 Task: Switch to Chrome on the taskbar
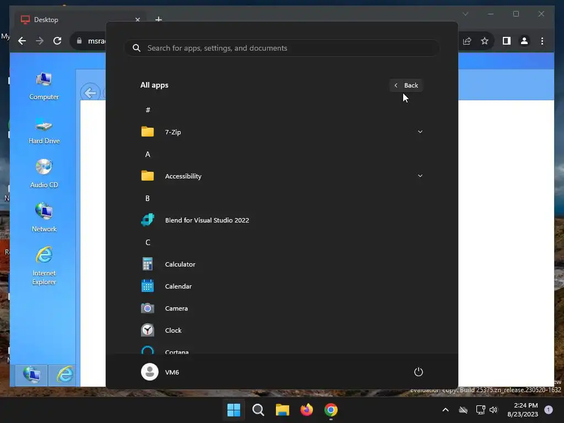331,410
